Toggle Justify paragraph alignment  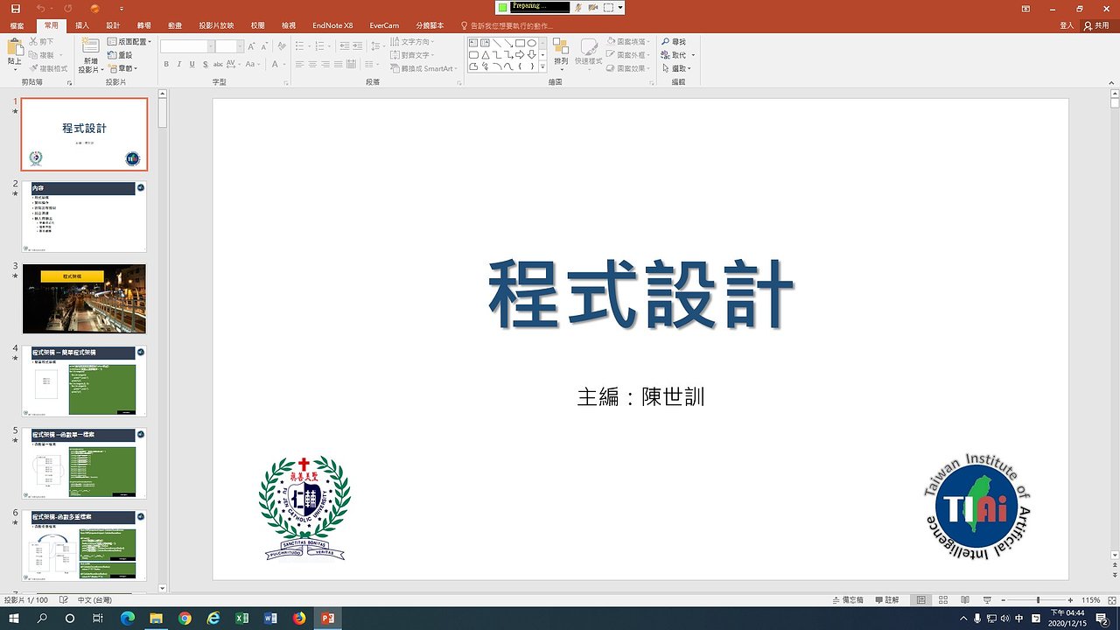(x=339, y=64)
